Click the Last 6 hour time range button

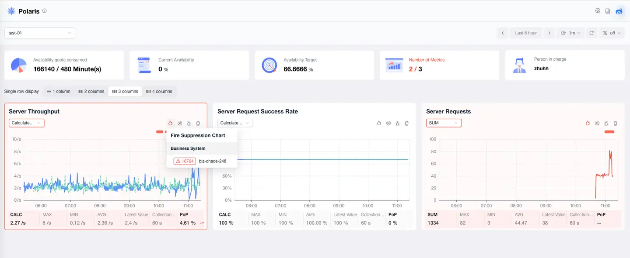[x=525, y=33]
